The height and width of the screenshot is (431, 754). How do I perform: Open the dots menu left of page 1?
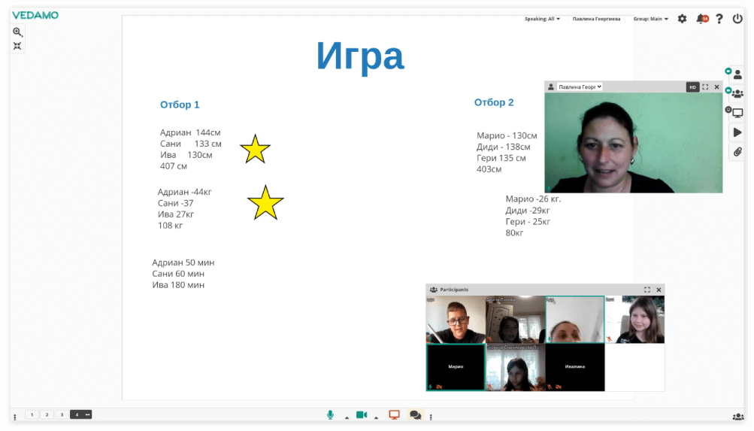click(x=15, y=417)
